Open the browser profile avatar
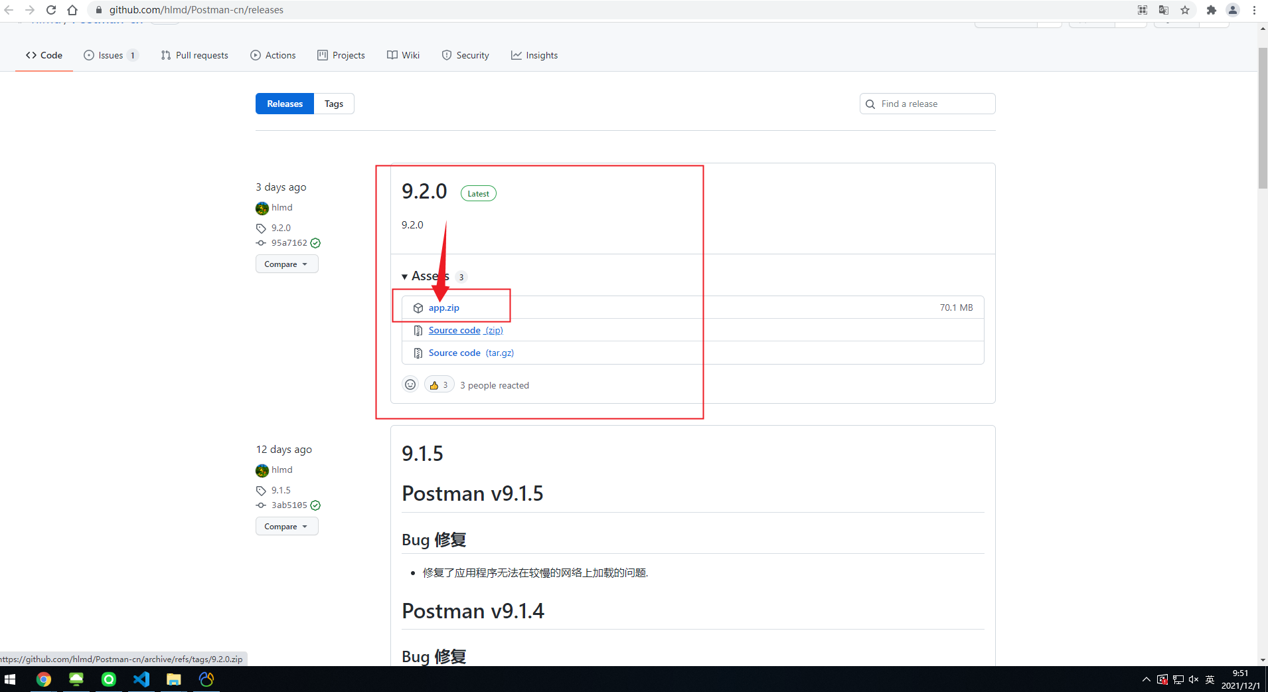The image size is (1268, 692). 1233,10
